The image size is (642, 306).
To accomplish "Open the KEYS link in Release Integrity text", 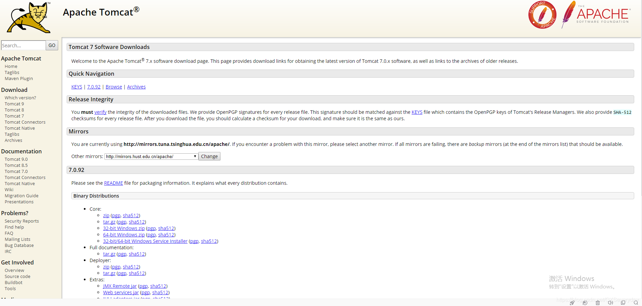I will (417, 112).
